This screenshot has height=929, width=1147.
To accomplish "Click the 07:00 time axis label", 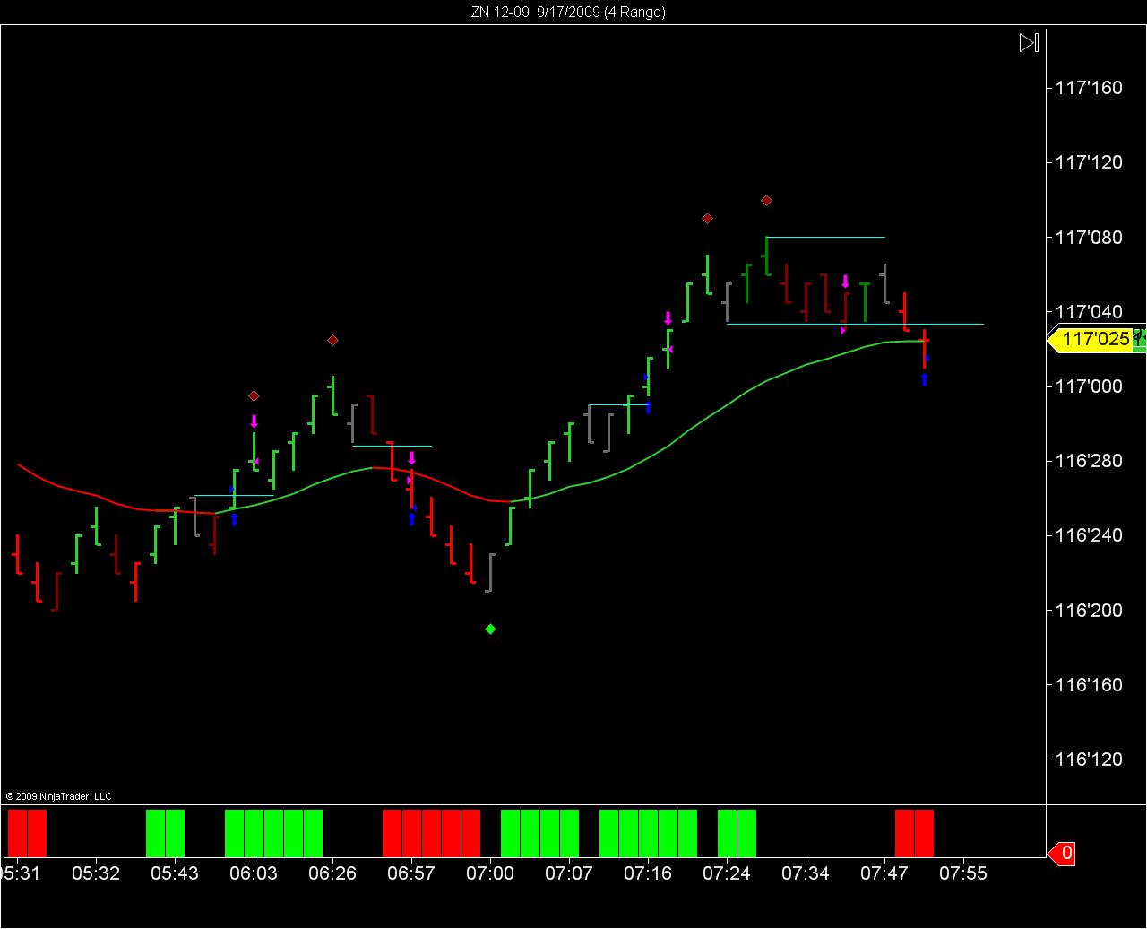I will [x=490, y=873].
